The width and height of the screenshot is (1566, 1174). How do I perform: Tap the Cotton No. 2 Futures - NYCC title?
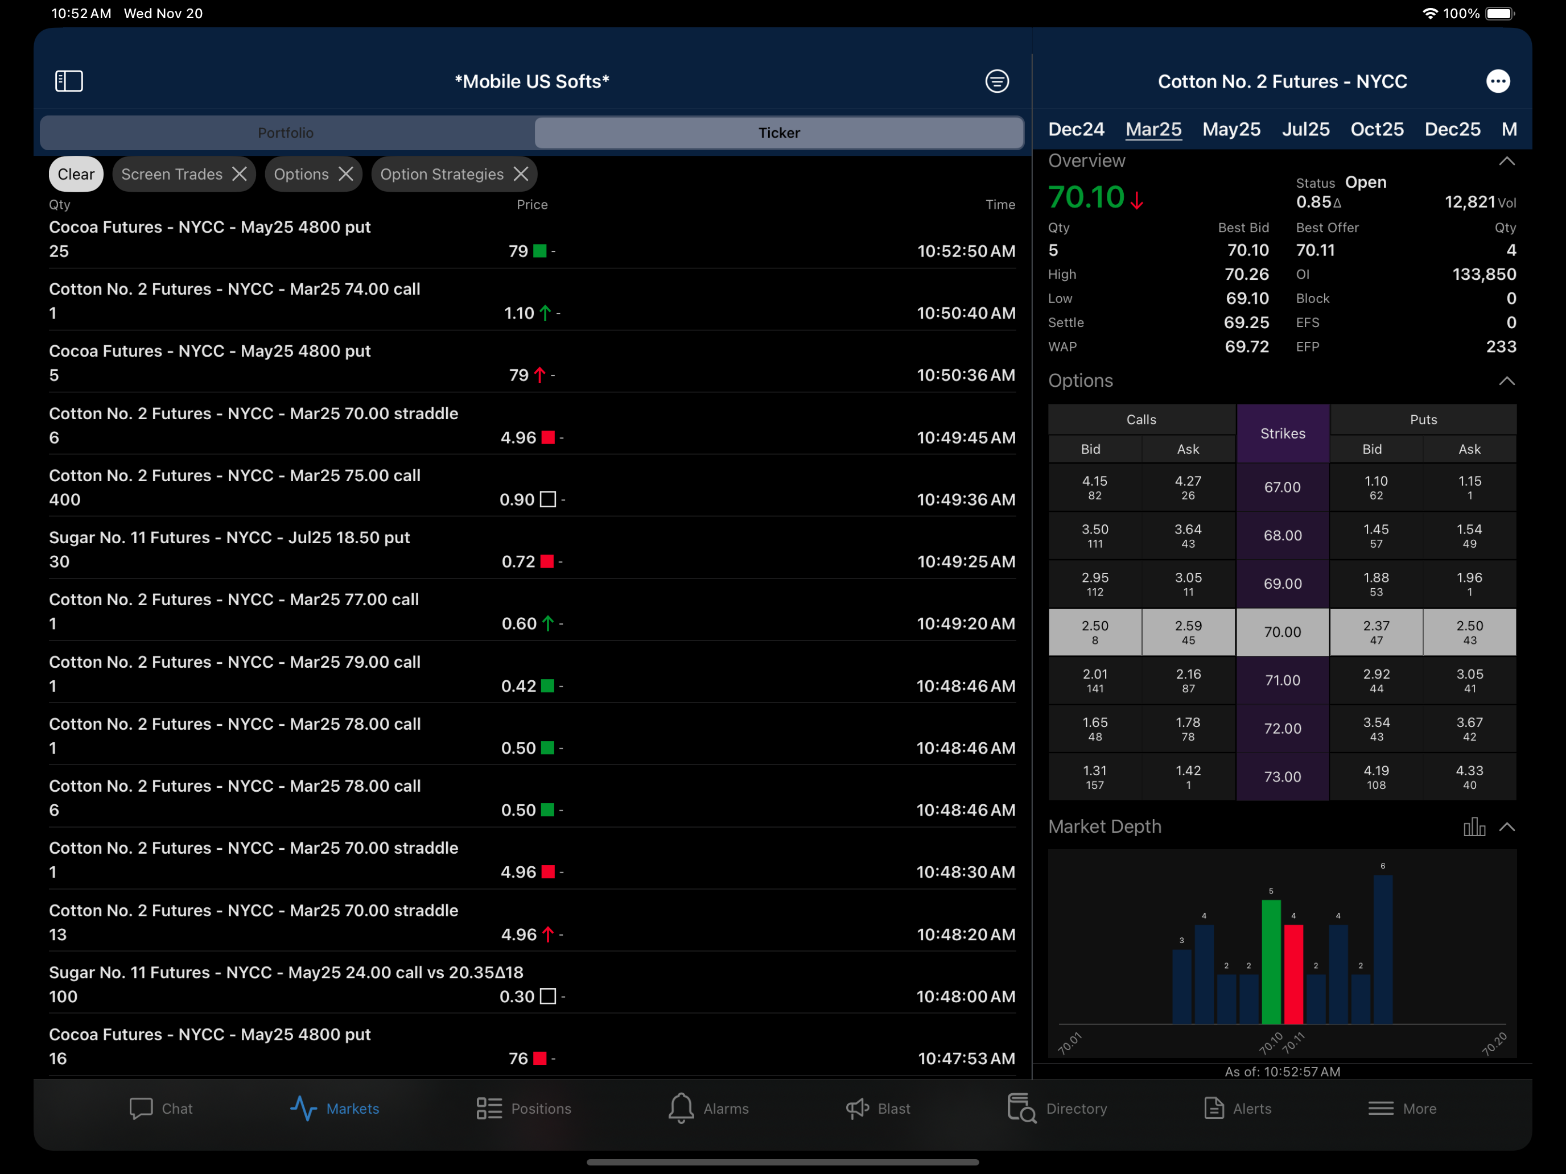pos(1282,81)
